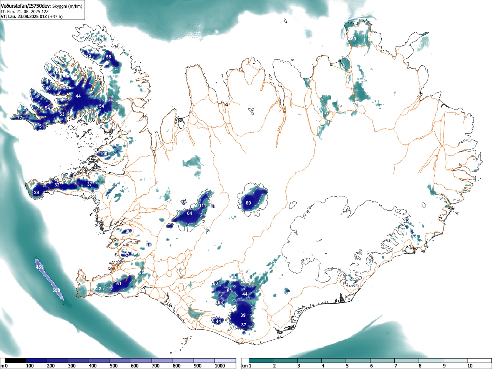
Task: Click the "558" value on the offshore band
Action: pyautogui.click(x=57, y=290)
